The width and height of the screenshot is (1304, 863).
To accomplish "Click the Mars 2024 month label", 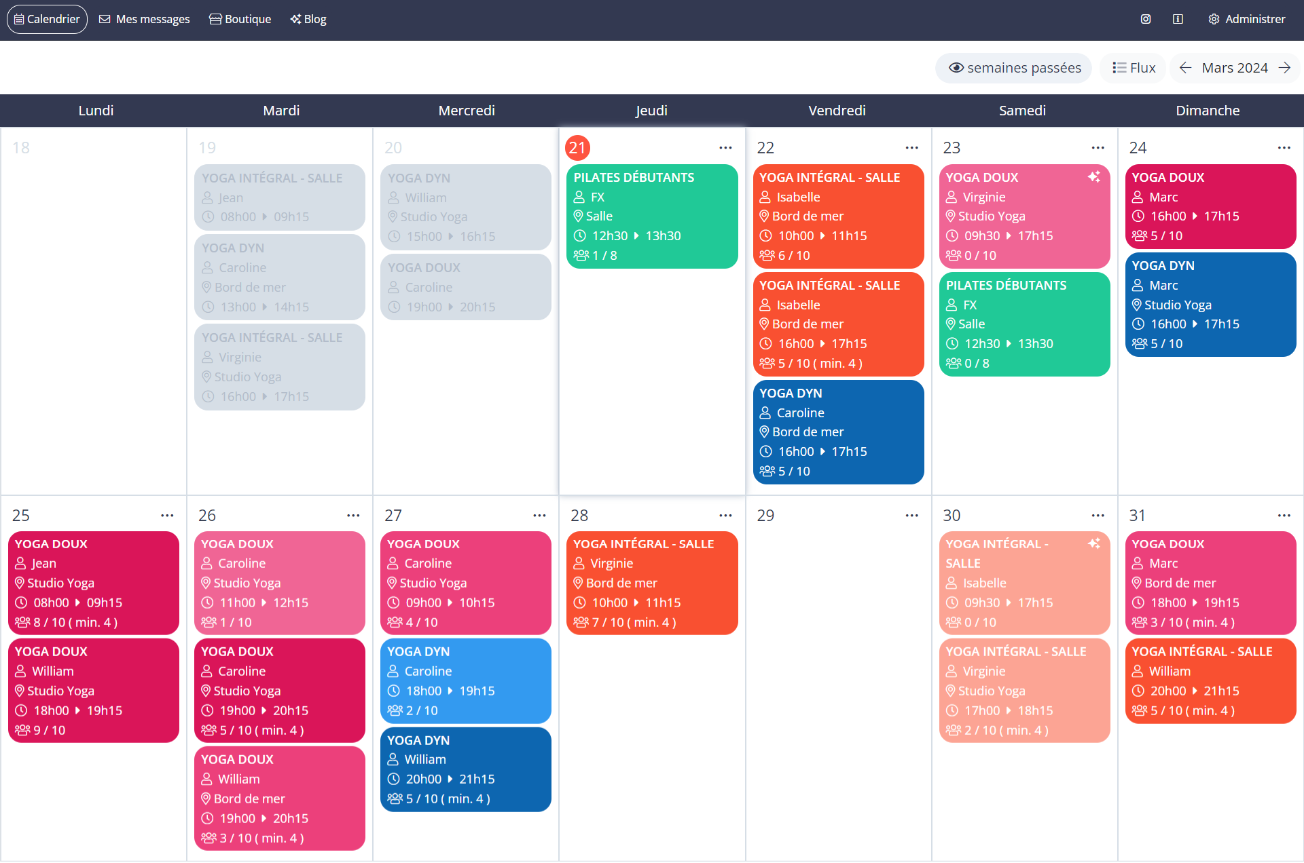I will [1237, 66].
